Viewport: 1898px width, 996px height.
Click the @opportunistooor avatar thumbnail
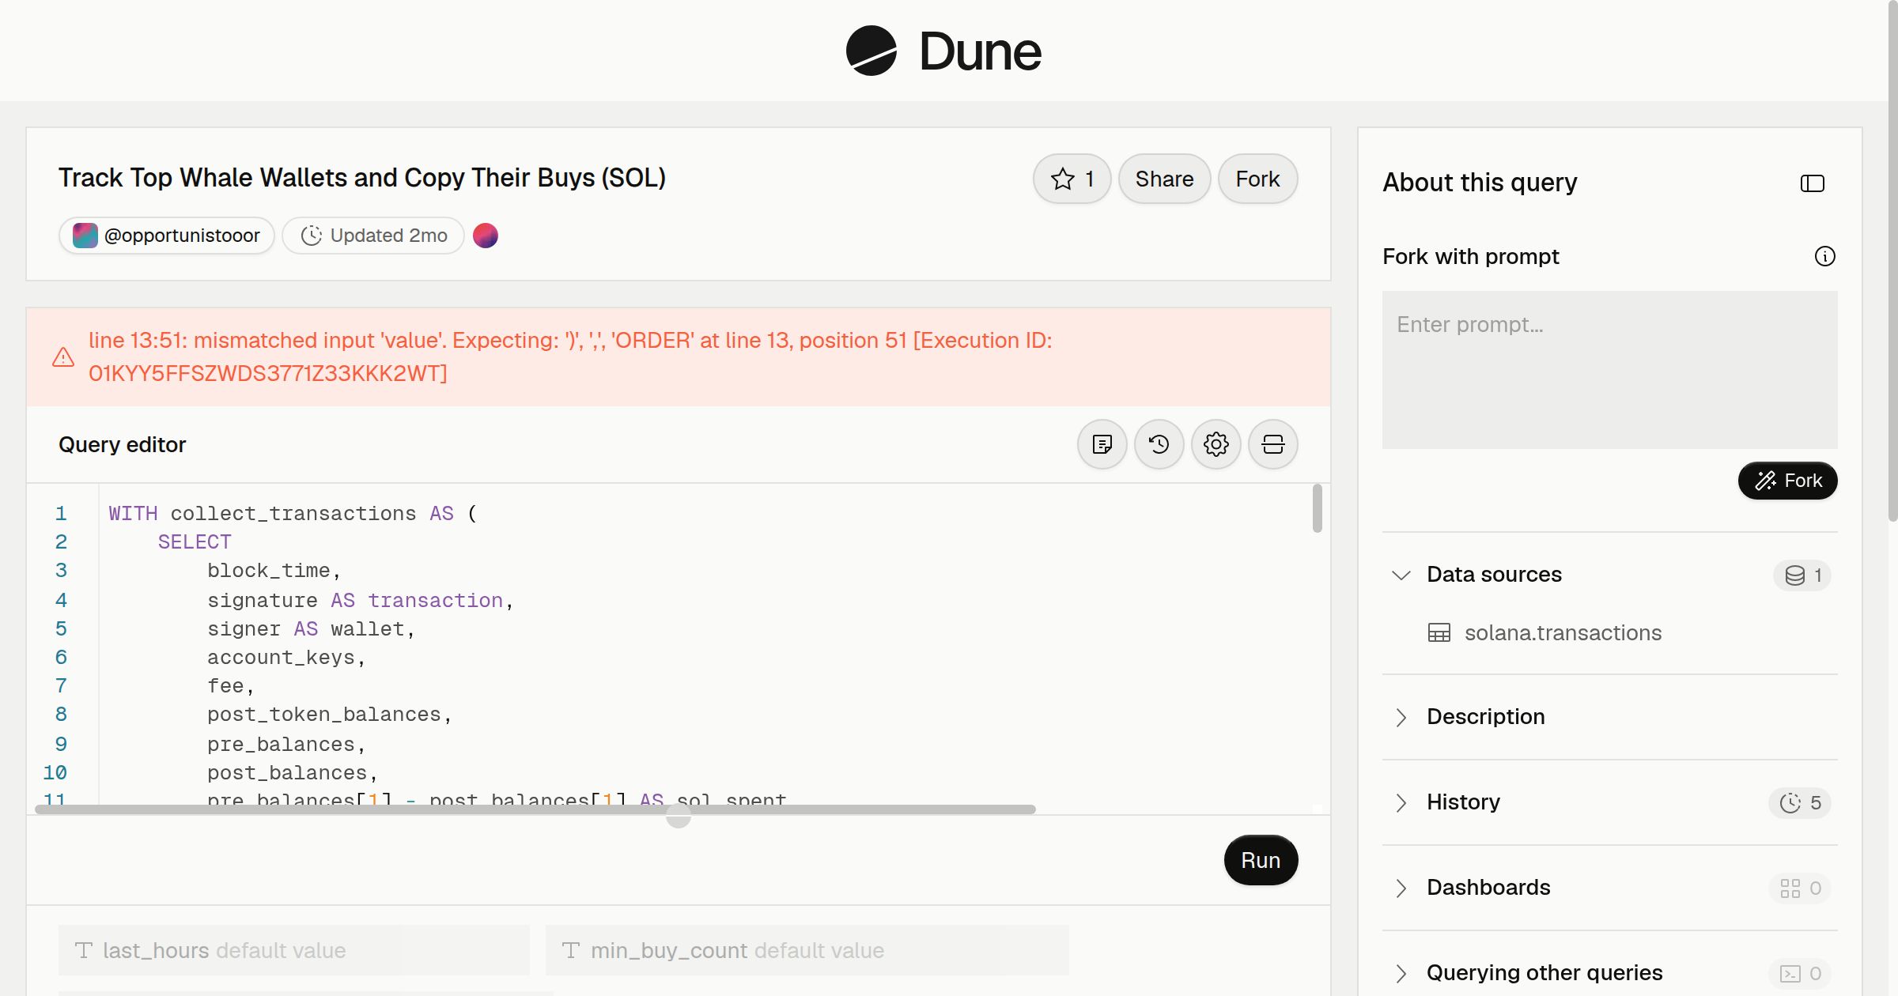coord(85,236)
